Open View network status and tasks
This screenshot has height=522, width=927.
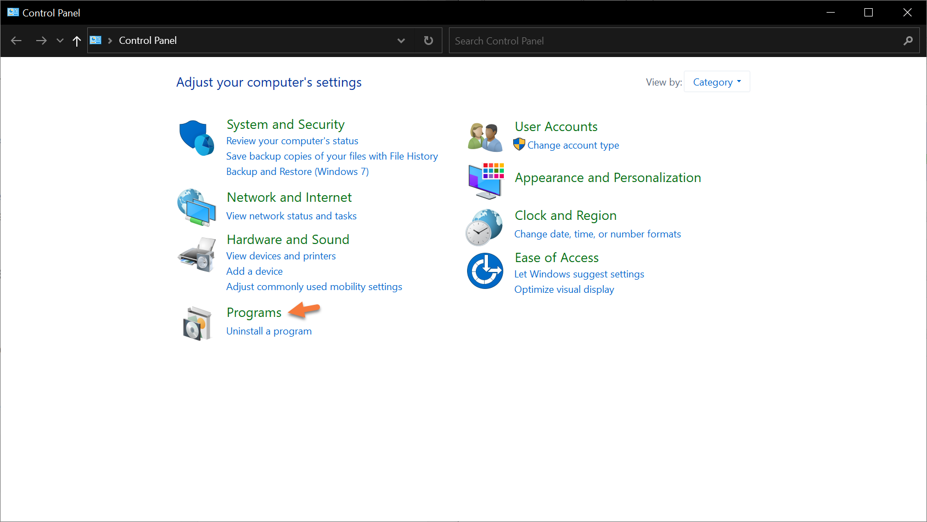[291, 216]
